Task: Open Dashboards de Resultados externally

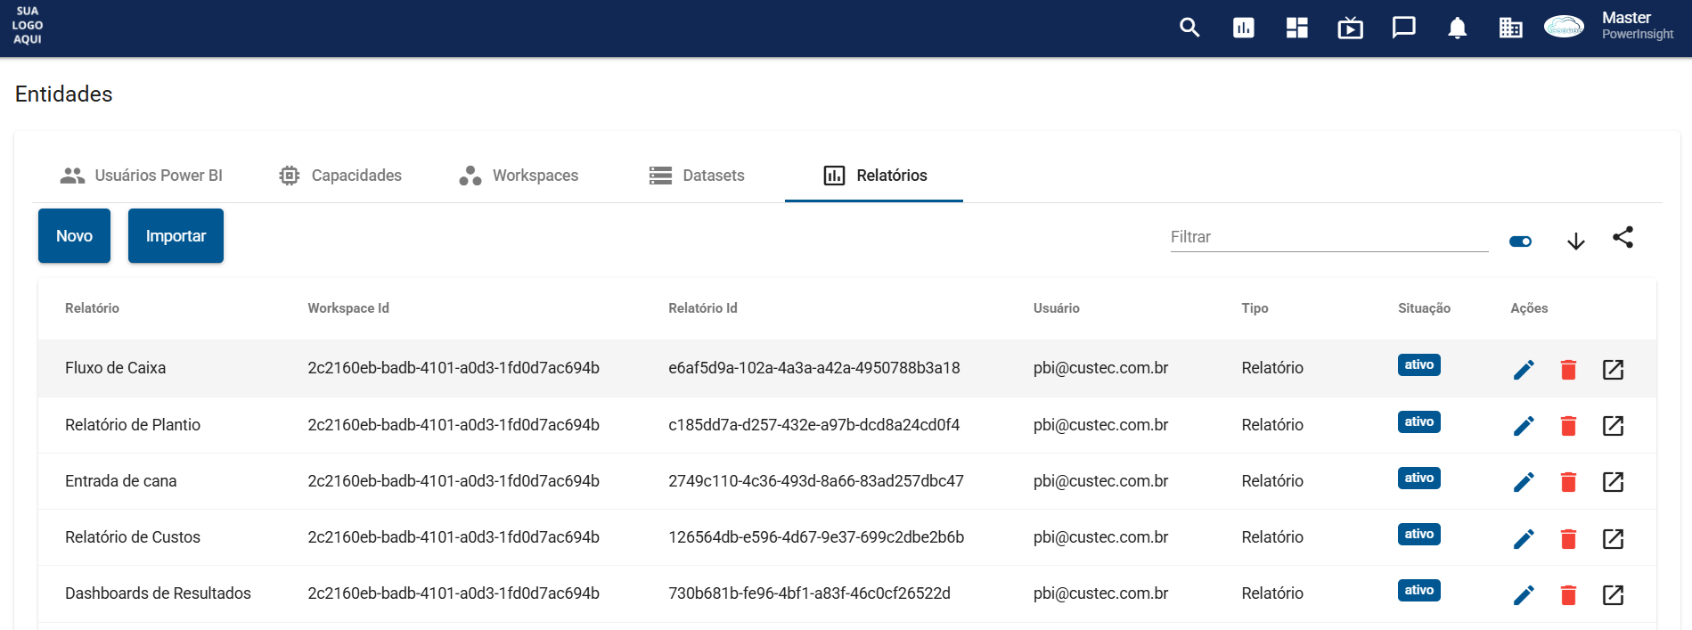Action: (x=1614, y=594)
